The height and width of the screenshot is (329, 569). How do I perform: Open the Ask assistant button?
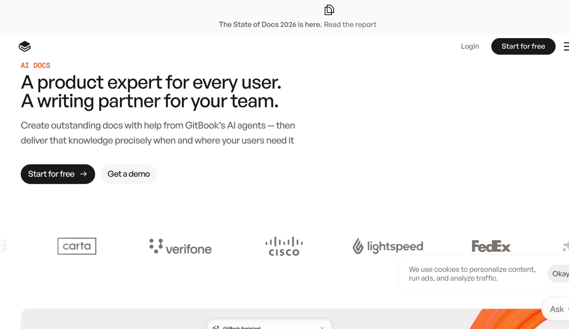pyautogui.click(x=556, y=309)
